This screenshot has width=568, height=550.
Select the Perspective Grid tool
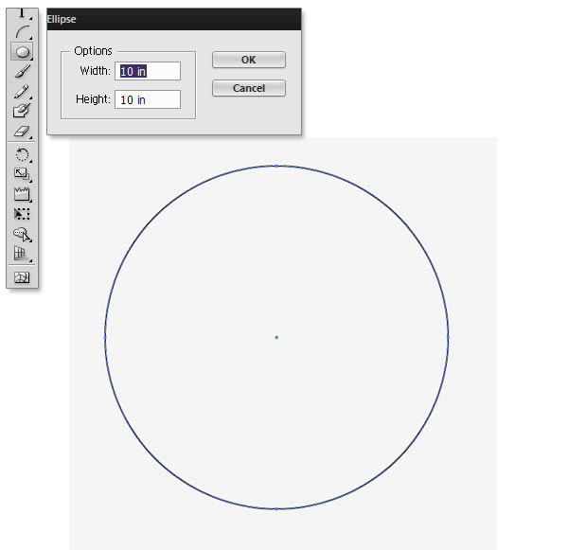coord(22,254)
